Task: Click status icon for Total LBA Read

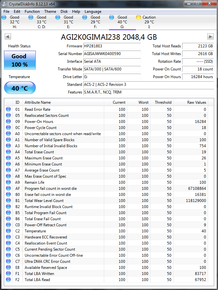Action: pos(8,280)
